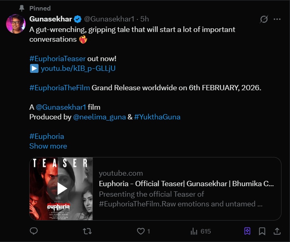Open Gunasekhar's profile picture avatar
This screenshot has width=290, height=242.
(x=16, y=25)
